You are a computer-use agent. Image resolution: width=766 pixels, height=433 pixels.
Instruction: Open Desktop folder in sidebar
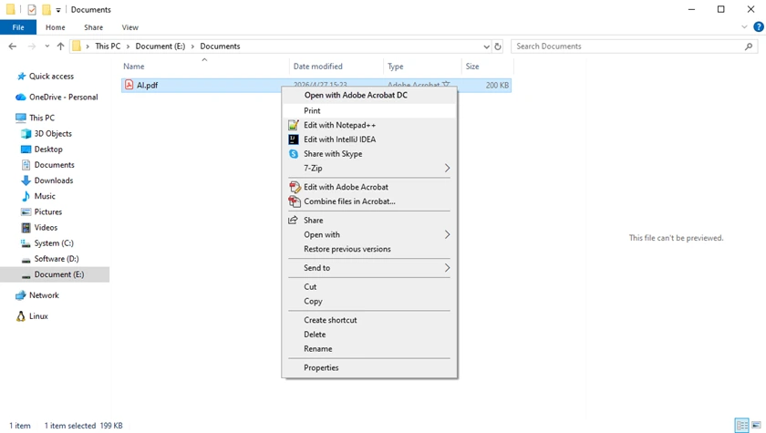[x=48, y=149]
